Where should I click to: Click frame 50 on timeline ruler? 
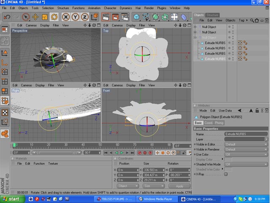(x=100, y=145)
